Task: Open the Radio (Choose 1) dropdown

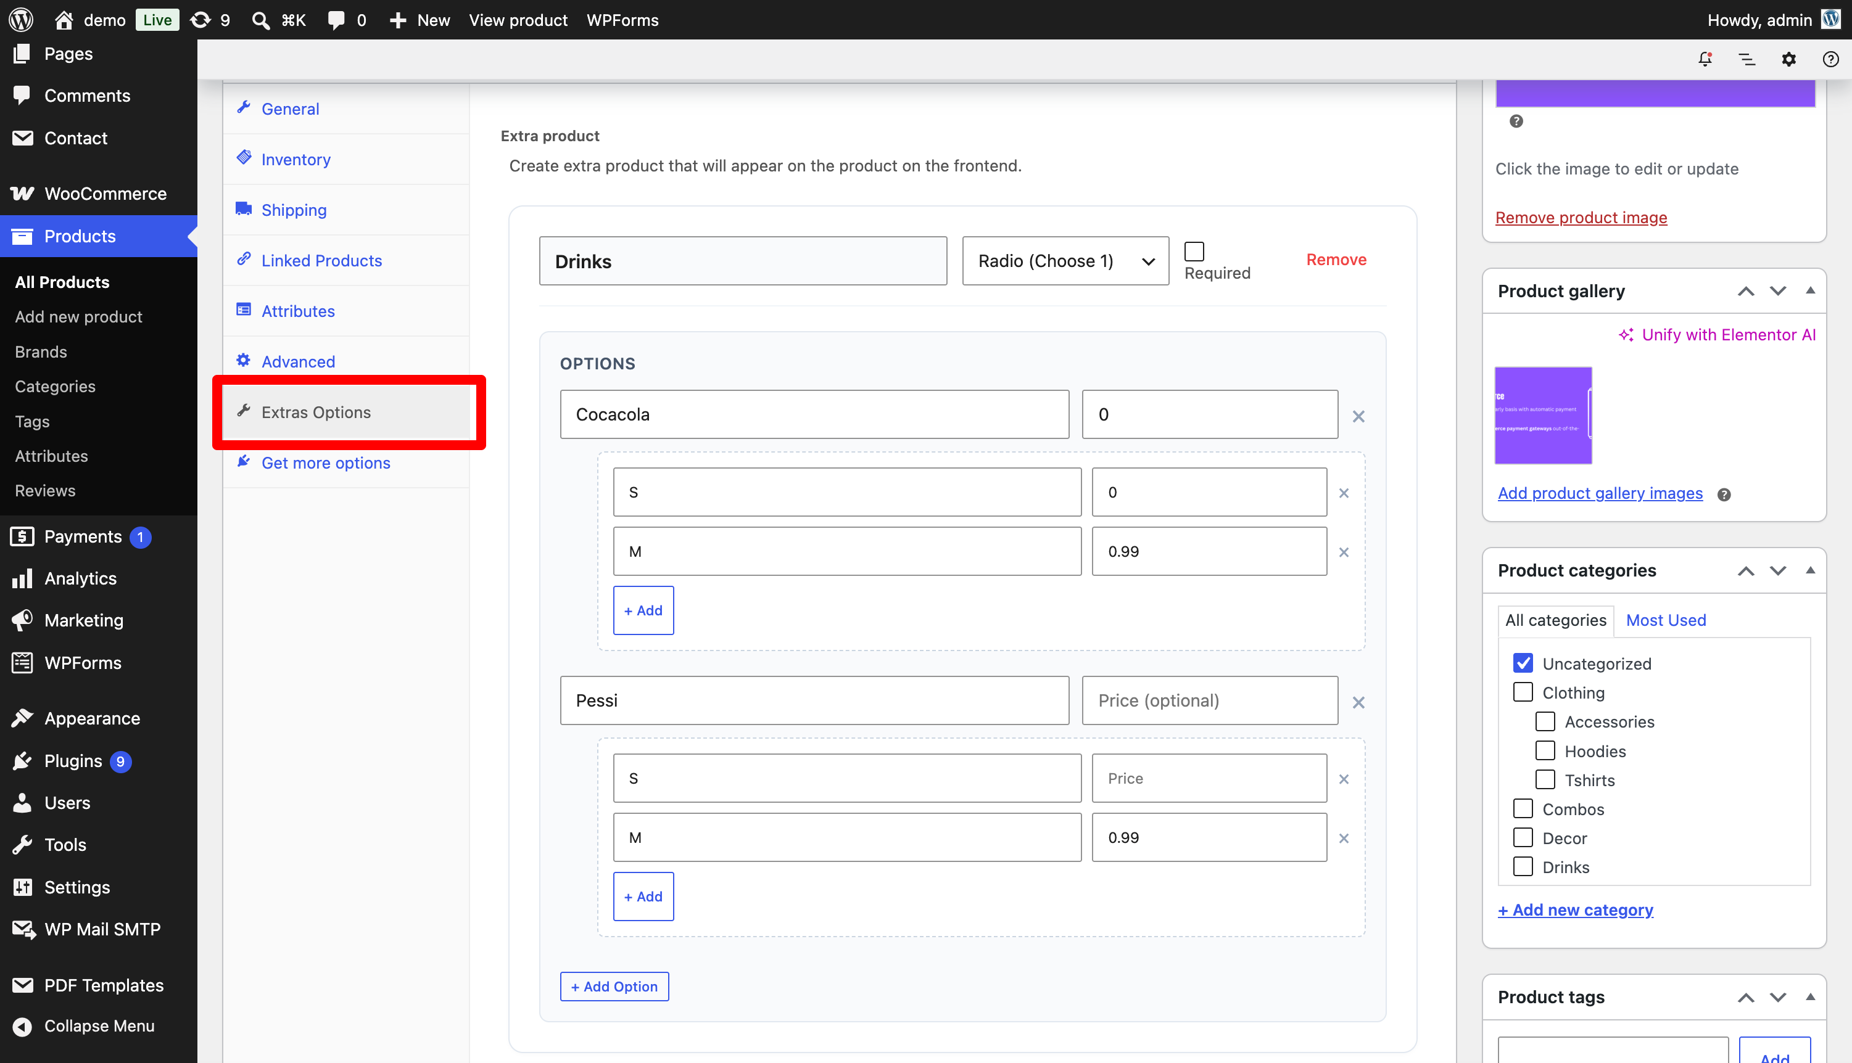Action: click(1065, 261)
